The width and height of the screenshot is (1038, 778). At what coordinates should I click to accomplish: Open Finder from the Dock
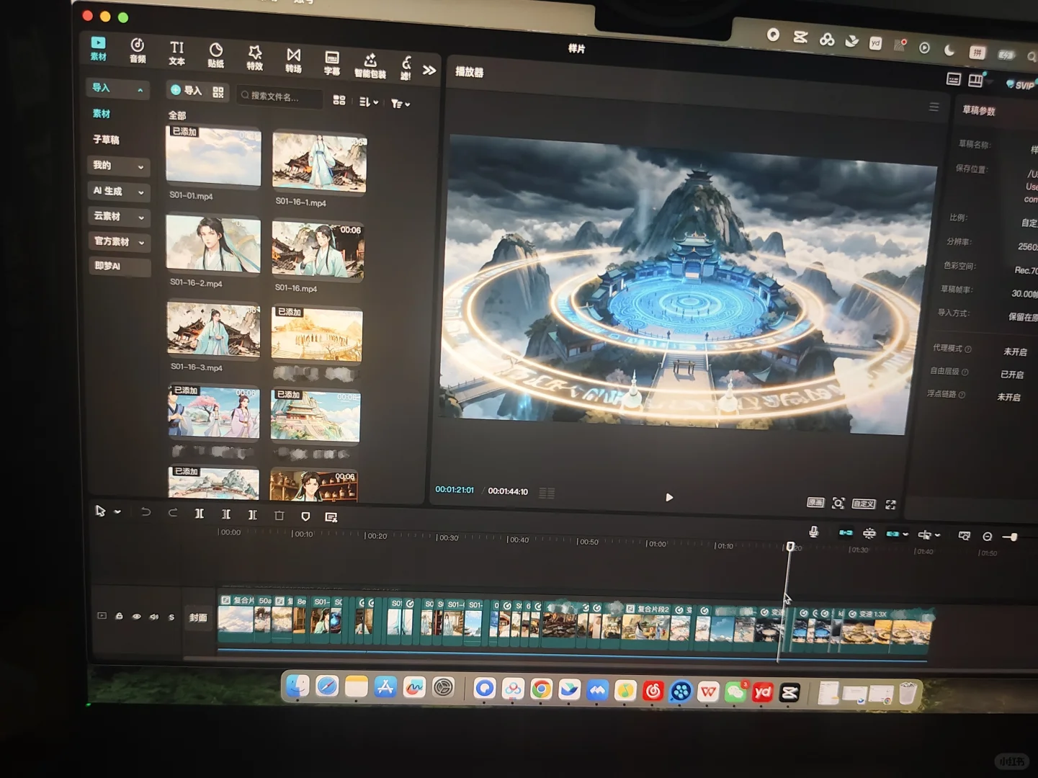(x=297, y=686)
